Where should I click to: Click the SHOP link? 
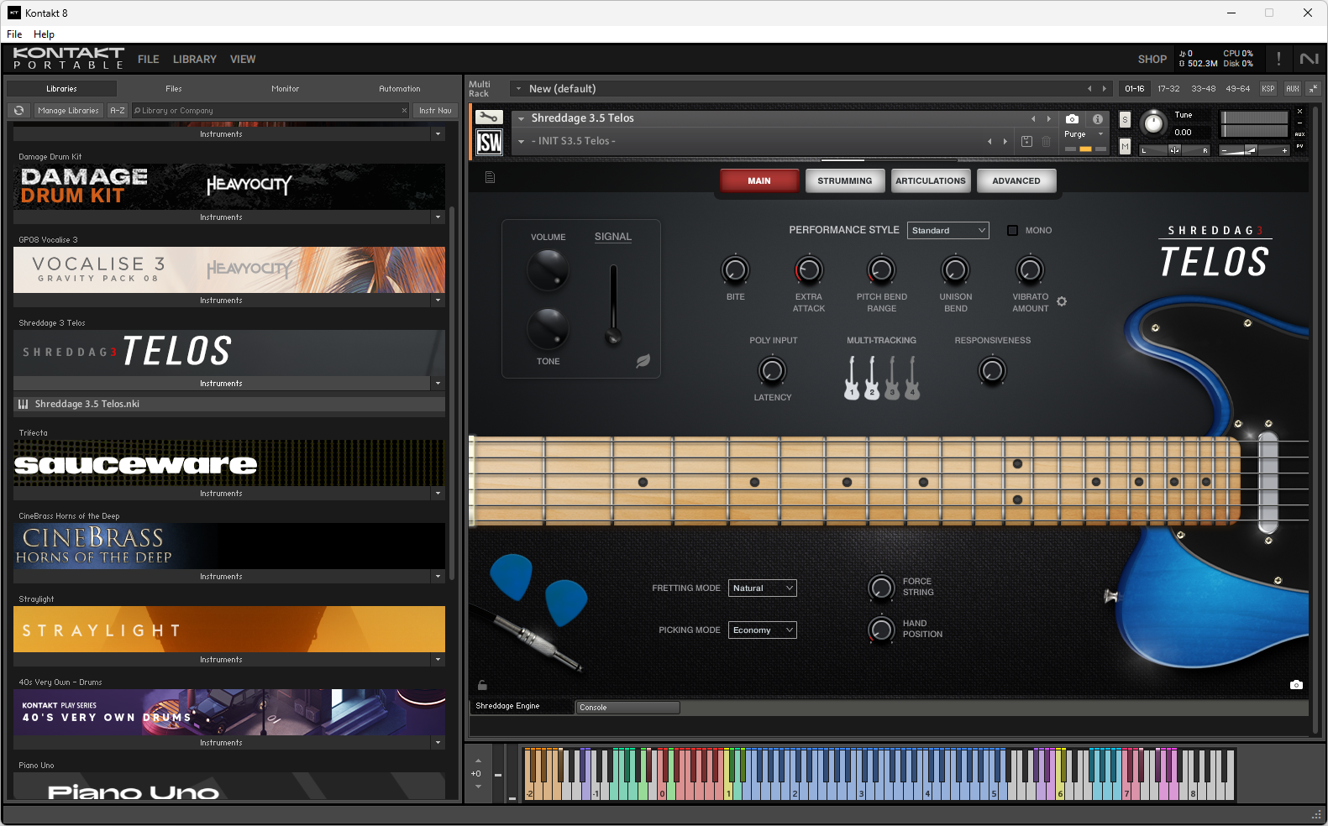(x=1152, y=60)
